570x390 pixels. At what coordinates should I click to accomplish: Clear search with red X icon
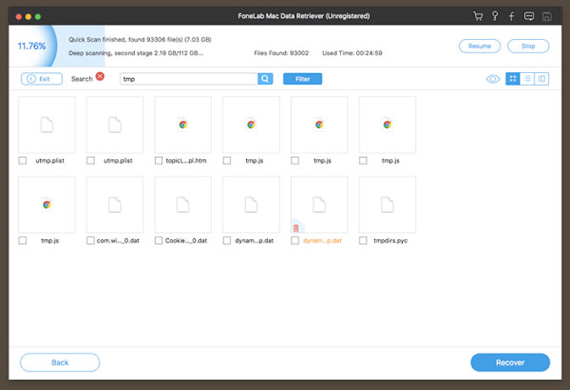100,76
